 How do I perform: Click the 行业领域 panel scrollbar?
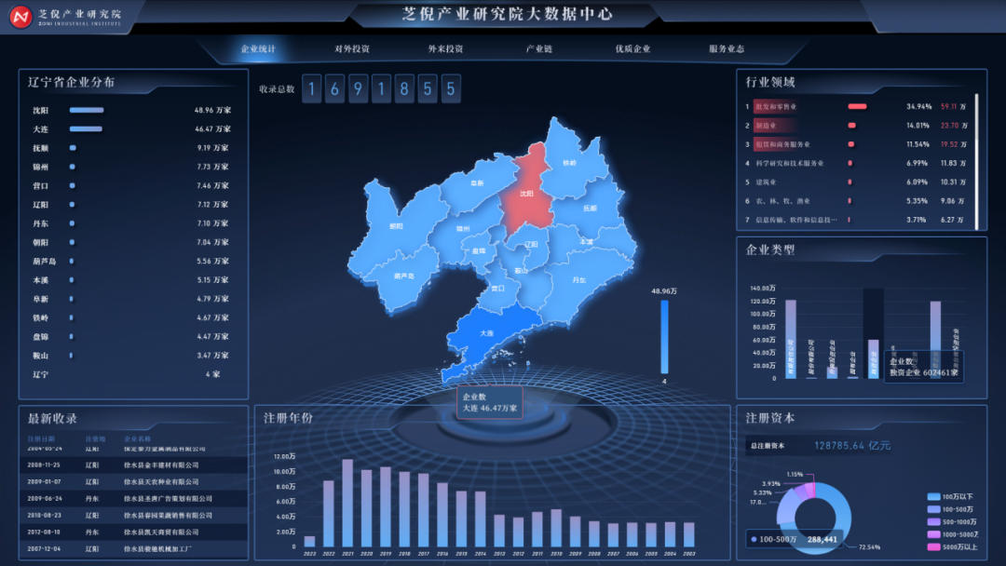point(976,160)
